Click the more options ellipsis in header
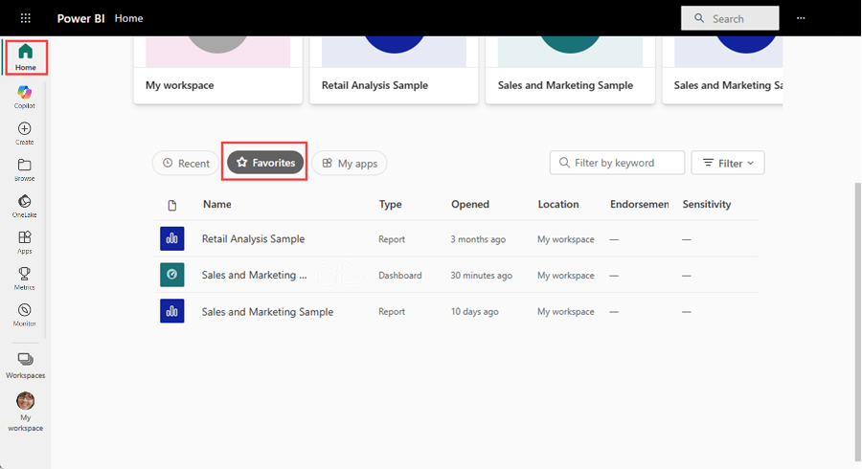The height and width of the screenshot is (469, 862). [801, 18]
